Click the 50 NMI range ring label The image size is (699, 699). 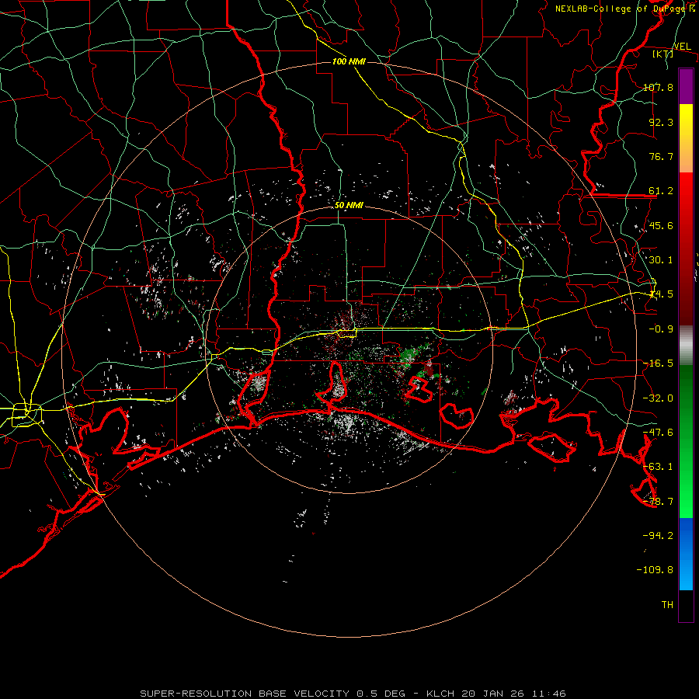pos(349,206)
